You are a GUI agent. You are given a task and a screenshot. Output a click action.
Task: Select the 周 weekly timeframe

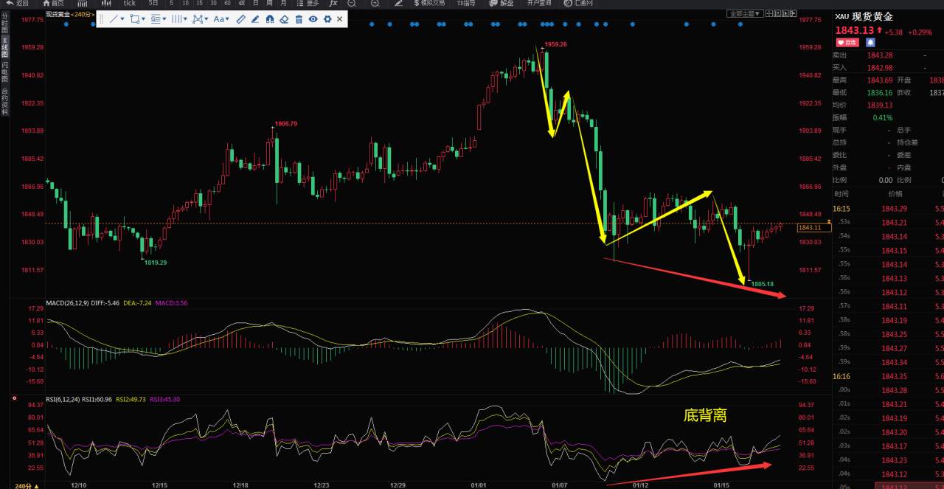[269, 3]
